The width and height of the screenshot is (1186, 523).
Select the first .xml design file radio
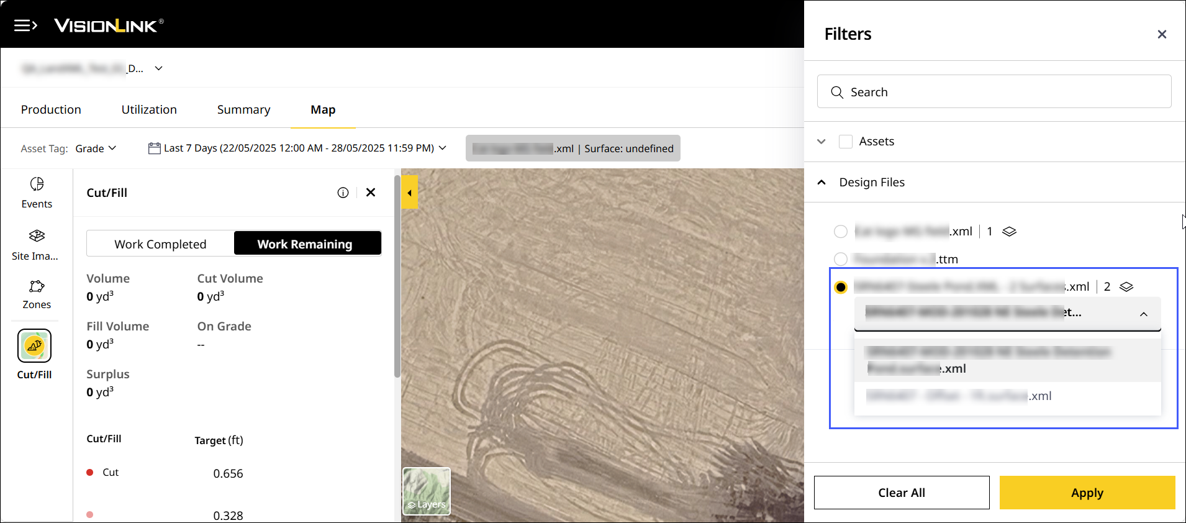[x=841, y=232]
